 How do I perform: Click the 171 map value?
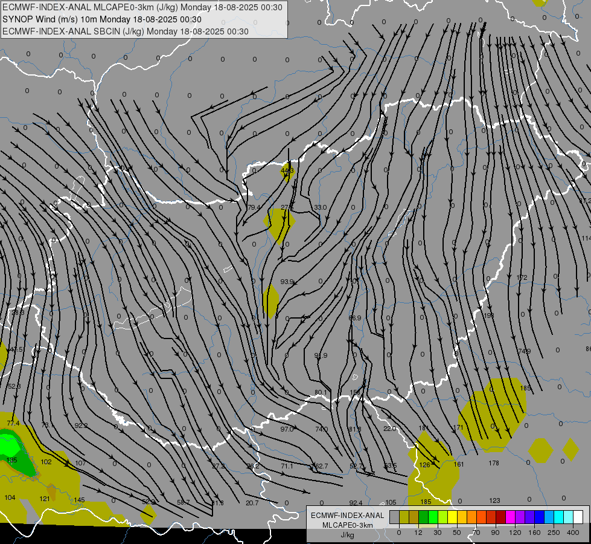coord(458,427)
